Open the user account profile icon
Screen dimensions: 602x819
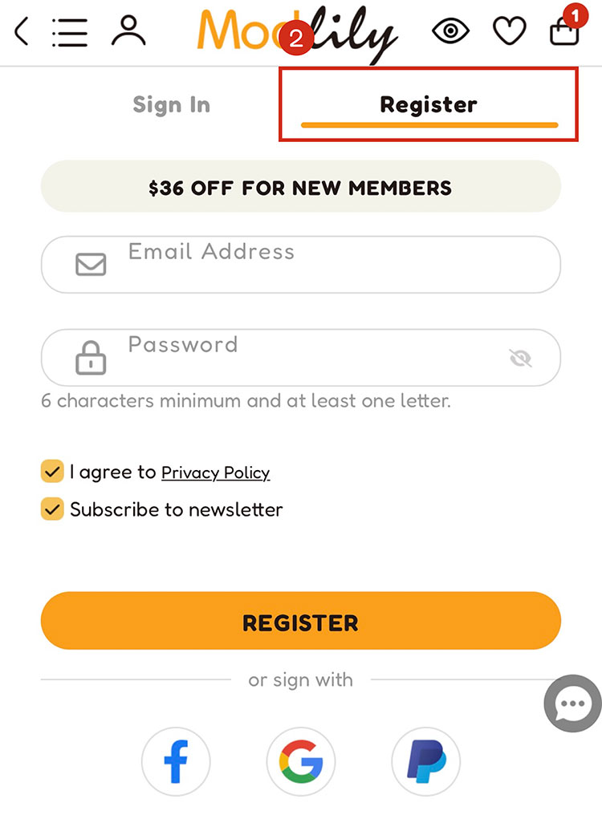(128, 31)
